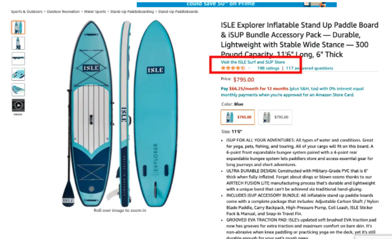Viewport: 392px width, 239px height.
Task: Go to Sports & Outdoors breadcrumb
Action: tap(27, 11)
